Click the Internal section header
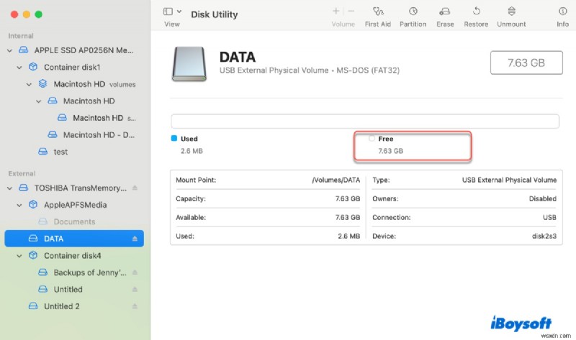Screen dimensions: 576x340 coord(21,35)
